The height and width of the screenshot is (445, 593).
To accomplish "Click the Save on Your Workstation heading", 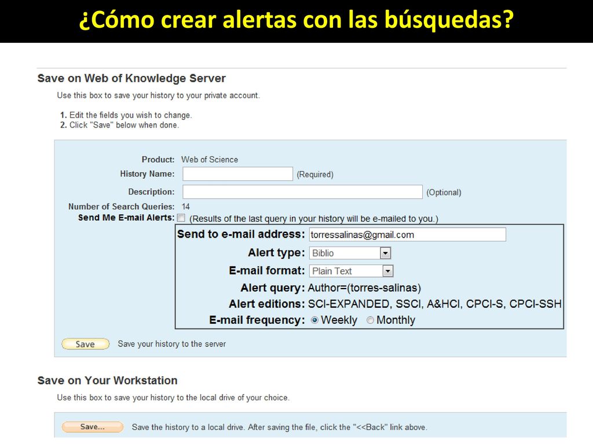I will point(107,380).
